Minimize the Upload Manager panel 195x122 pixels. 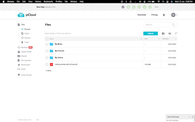tap(189, 117)
